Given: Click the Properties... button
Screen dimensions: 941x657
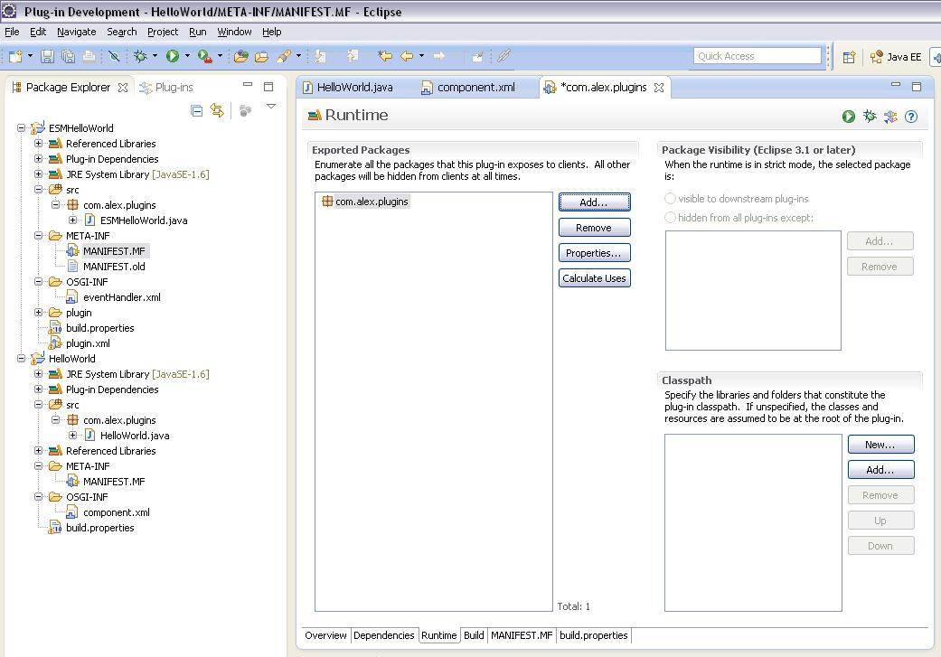Looking at the screenshot, I should 594,253.
